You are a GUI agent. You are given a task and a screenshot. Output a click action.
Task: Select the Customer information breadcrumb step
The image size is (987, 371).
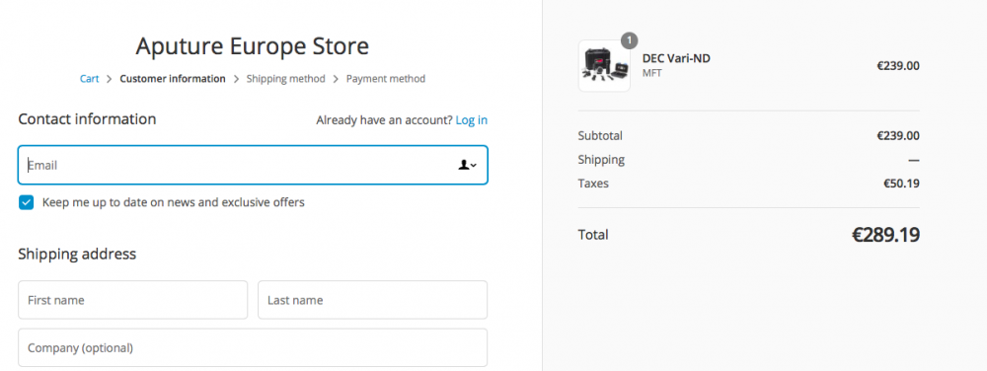(173, 79)
